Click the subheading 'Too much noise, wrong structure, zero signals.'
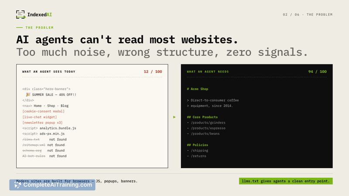This screenshot has height=196, width=349. click(x=162, y=52)
